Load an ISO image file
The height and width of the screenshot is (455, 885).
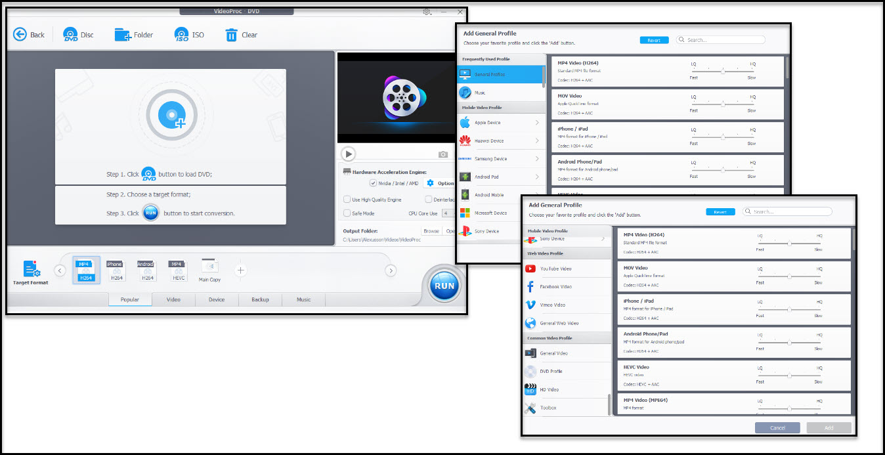point(189,35)
